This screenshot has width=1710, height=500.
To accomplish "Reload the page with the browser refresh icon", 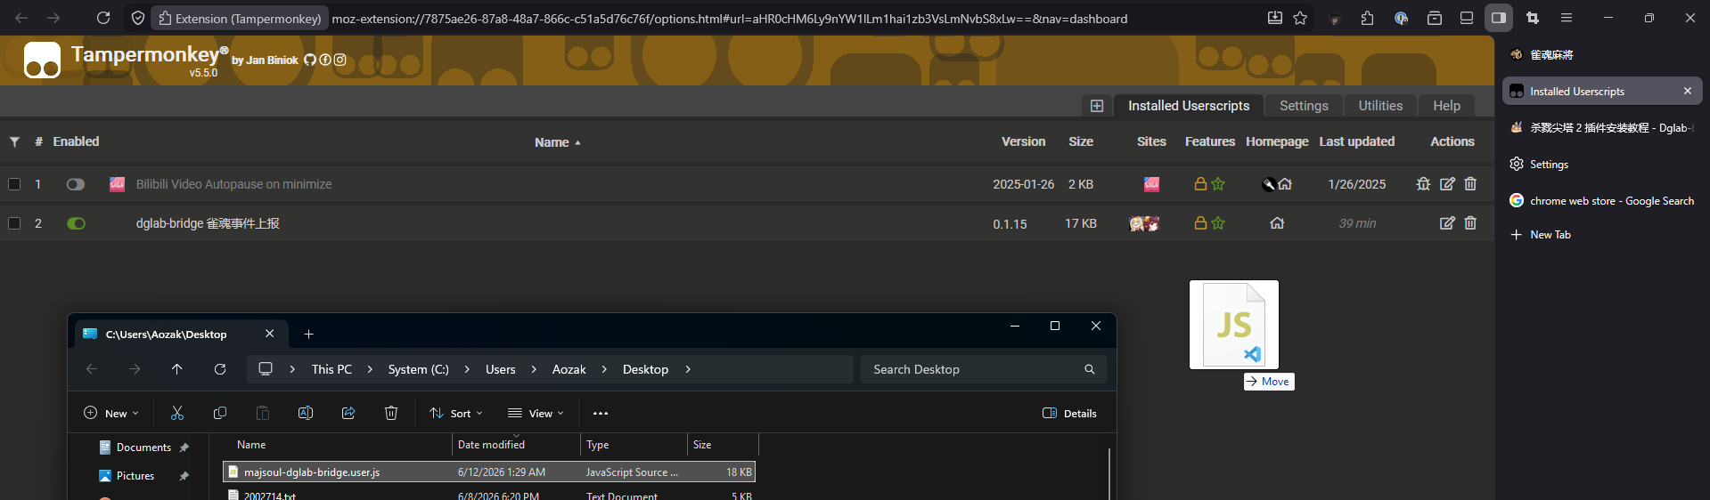I will pos(103,18).
